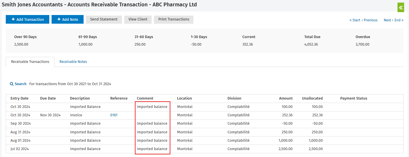The height and width of the screenshot is (157, 409).
Task: Go to Previous record
Action: [370, 20]
